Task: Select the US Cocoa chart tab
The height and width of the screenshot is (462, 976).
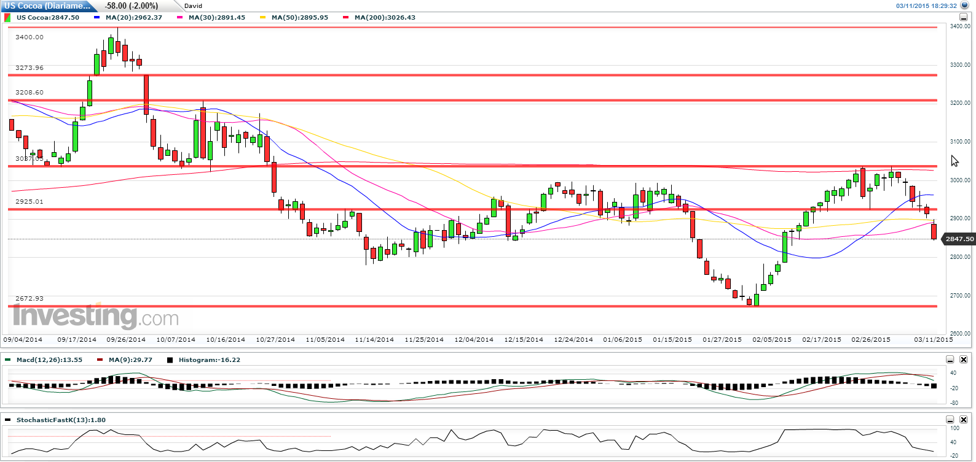Action: point(48,6)
